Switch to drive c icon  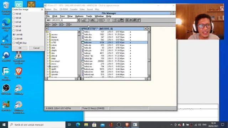[62, 25]
